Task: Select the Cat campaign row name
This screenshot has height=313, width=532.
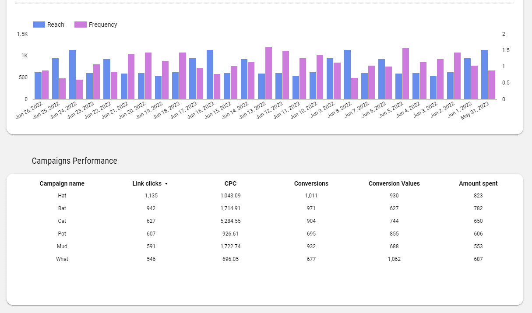Action: tap(62, 221)
